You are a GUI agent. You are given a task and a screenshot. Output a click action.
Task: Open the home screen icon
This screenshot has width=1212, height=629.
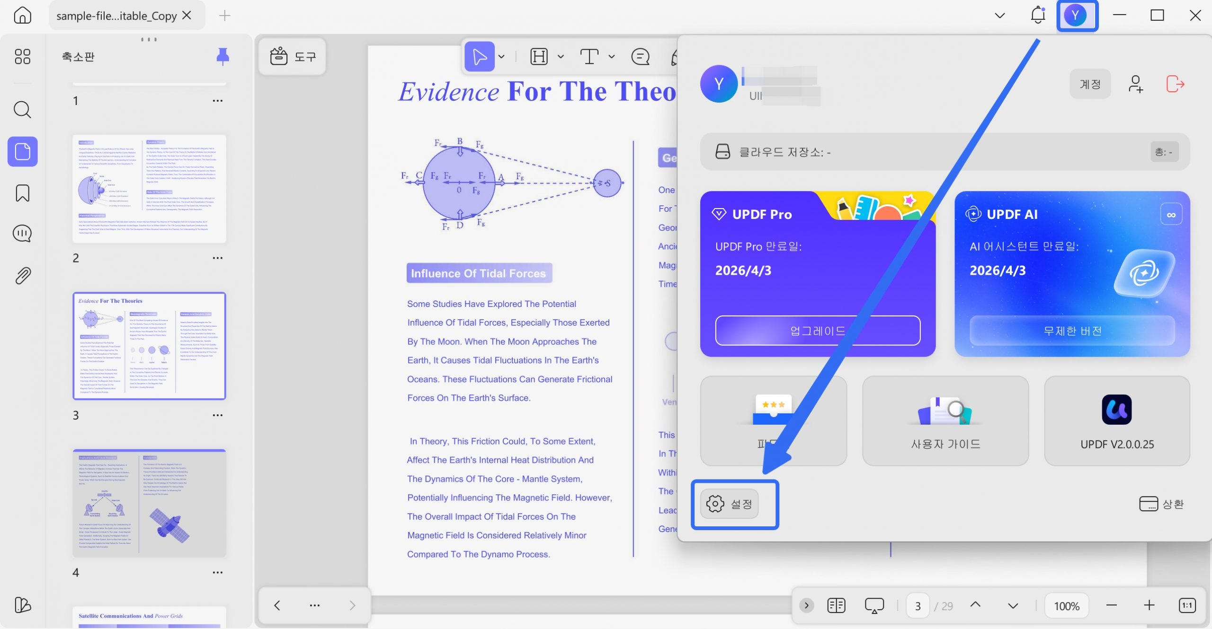pyautogui.click(x=22, y=15)
